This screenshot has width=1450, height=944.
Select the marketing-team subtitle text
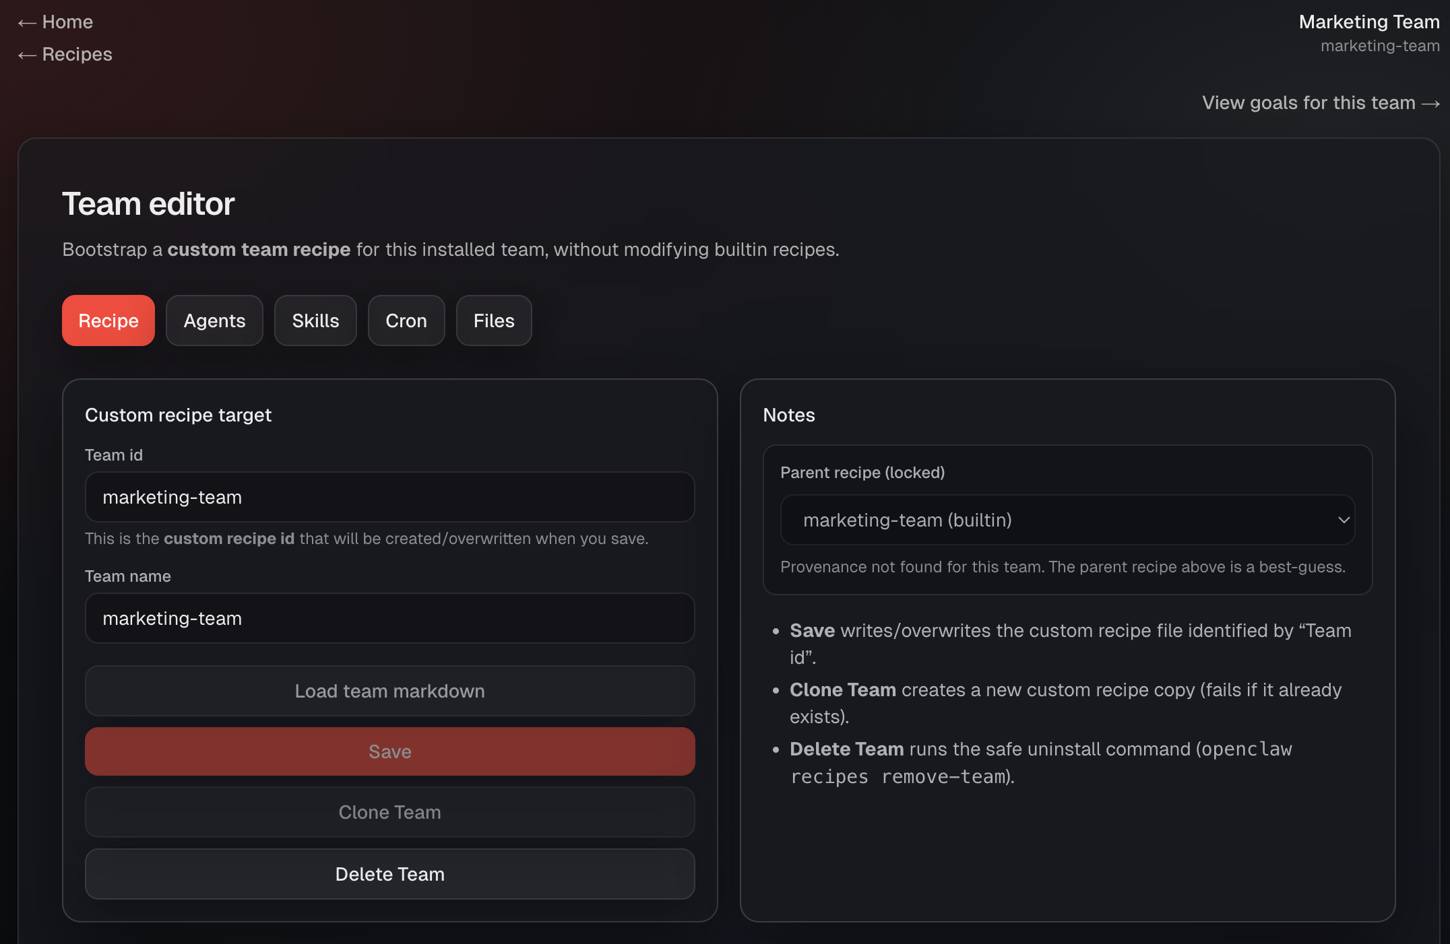1380,46
